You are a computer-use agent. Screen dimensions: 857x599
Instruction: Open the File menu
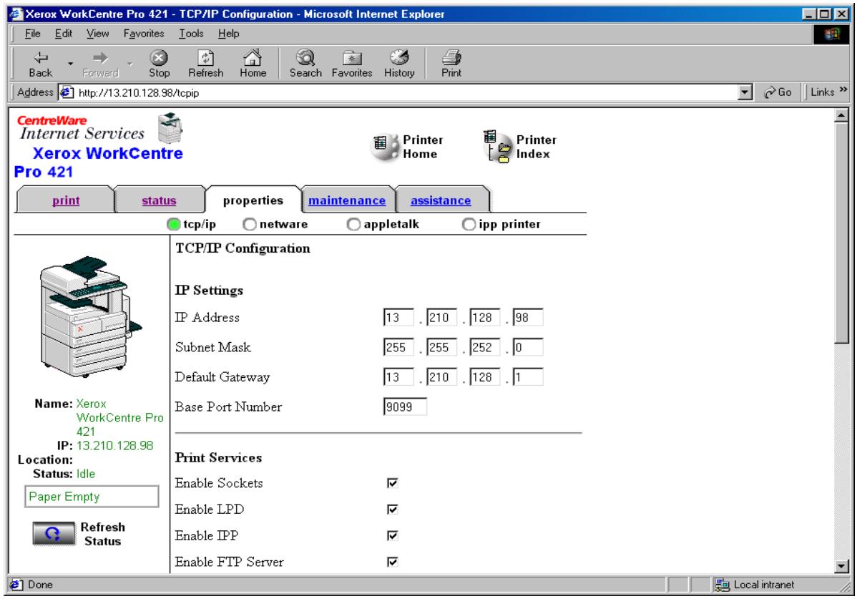32,34
